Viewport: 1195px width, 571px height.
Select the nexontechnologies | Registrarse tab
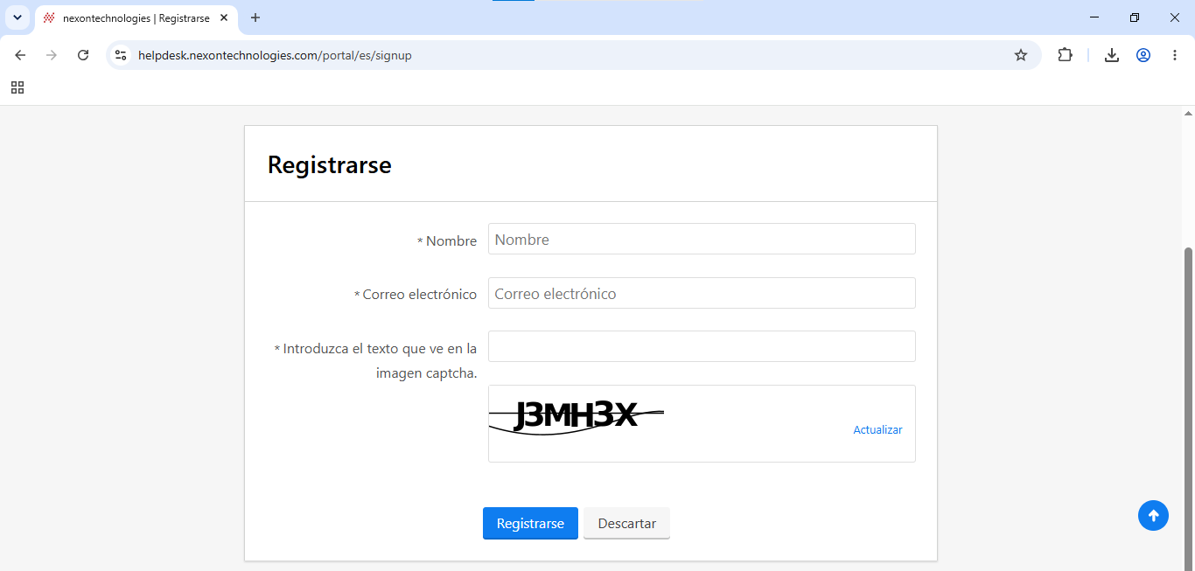click(136, 17)
